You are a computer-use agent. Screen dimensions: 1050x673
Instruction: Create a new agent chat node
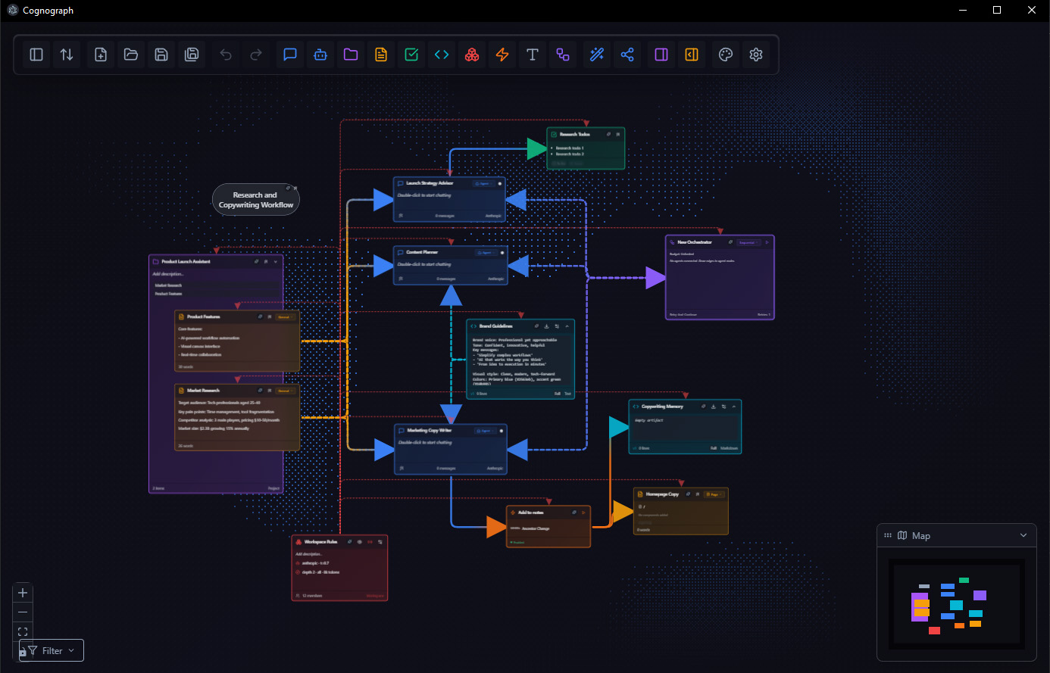click(x=289, y=54)
